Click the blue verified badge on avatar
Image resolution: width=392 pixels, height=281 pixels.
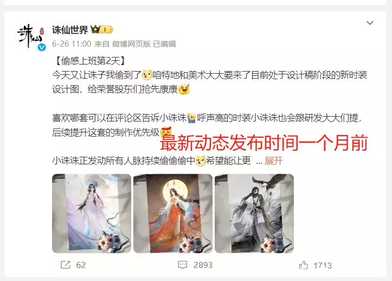[x=42, y=47]
